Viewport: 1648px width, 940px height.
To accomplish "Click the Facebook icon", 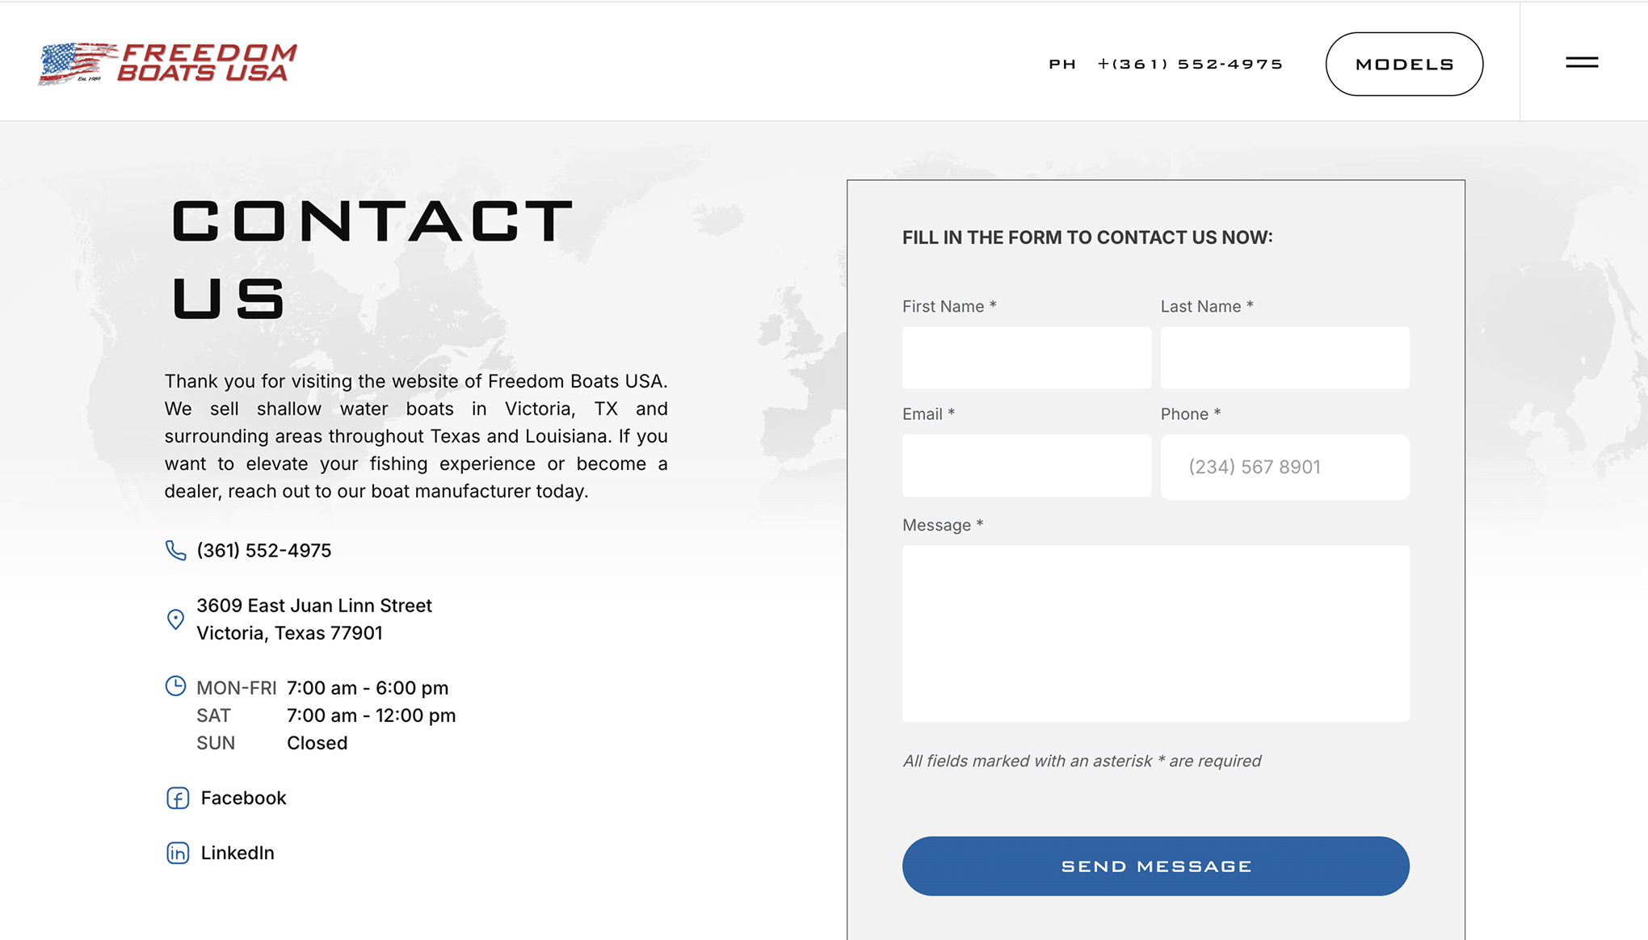I will (178, 798).
